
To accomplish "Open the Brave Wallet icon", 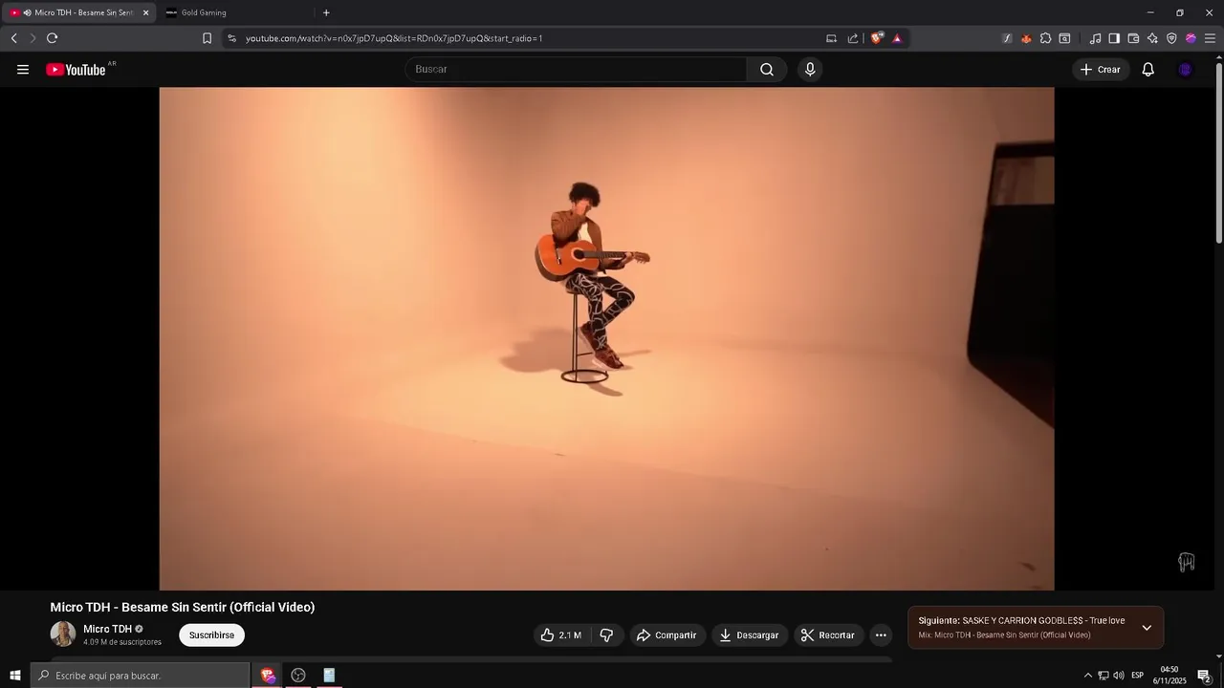I will pyautogui.click(x=1133, y=38).
